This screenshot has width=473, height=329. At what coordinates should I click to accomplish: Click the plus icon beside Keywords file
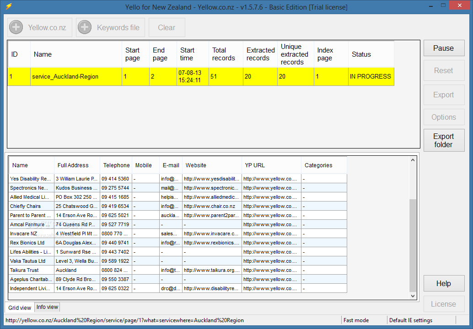85,27
